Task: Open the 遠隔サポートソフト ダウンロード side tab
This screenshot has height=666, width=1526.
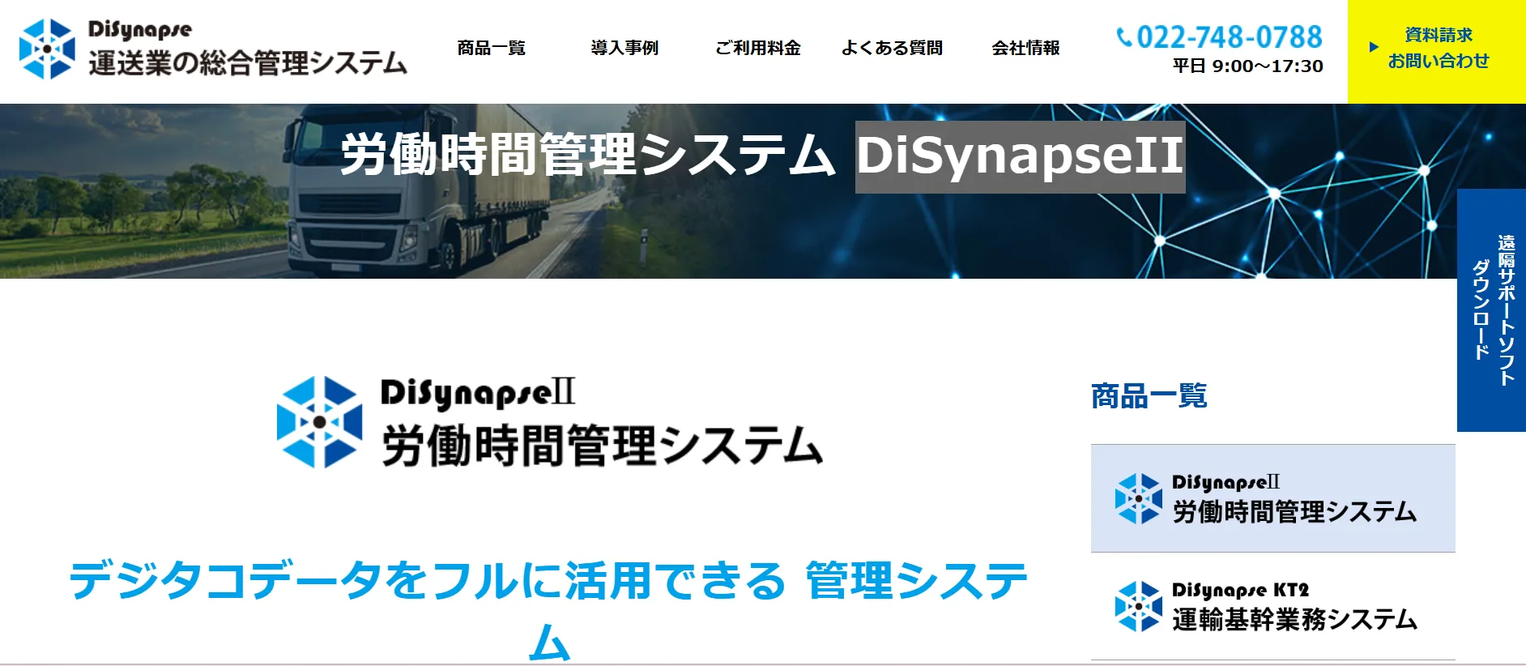Action: tap(1491, 310)
